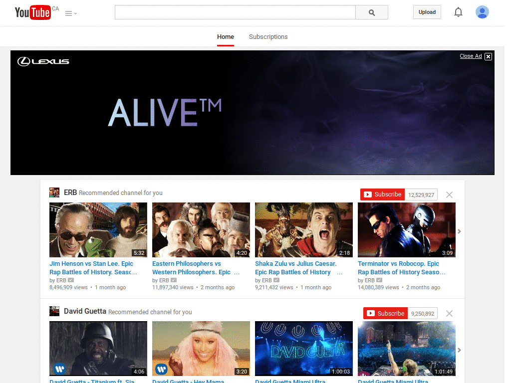Click '14,080,389 views' text
Image resolution: width=511 pixels, height=383 pixels.
tap(378, 287)
